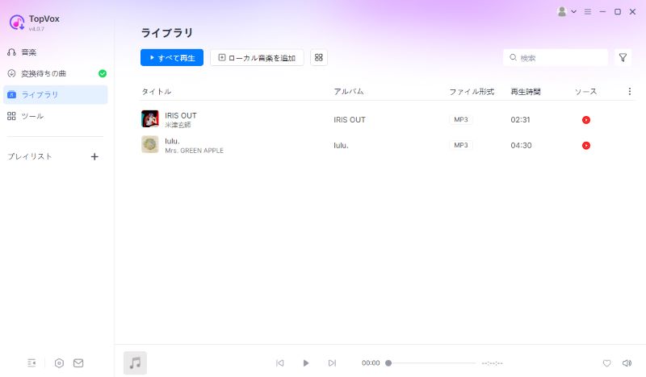Sort by アルバム column header
This screenshot has height=377, width=646.
[349, 92]
